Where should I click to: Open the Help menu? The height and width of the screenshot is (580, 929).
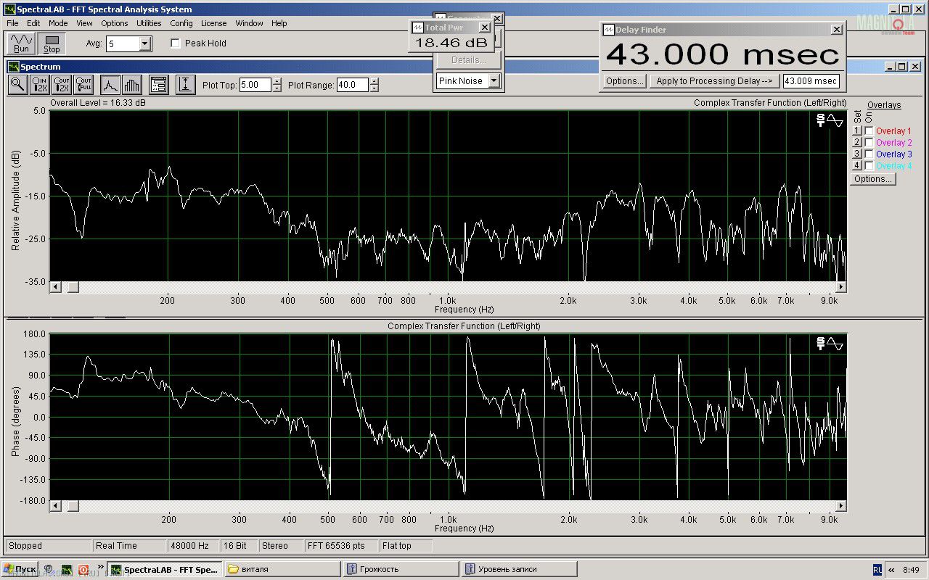point(279,23)
